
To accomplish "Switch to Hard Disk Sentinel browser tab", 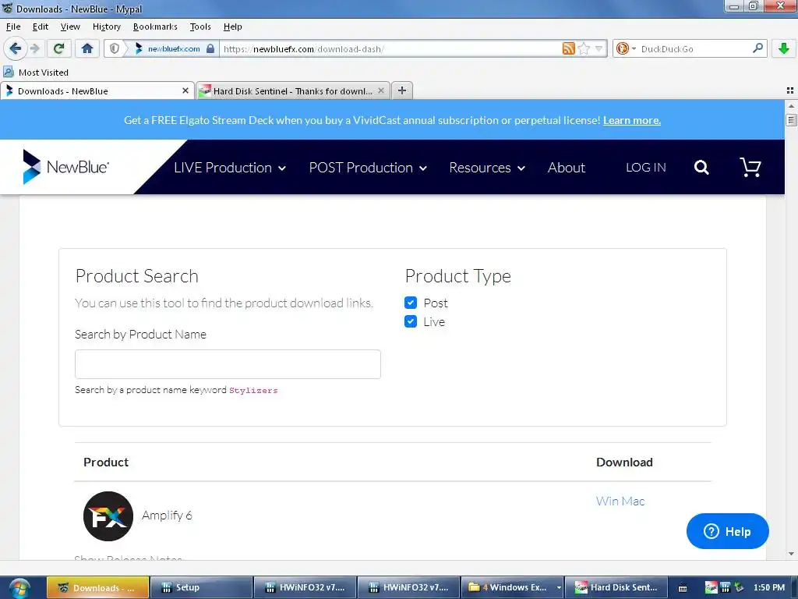I will [x=293, y=90].
